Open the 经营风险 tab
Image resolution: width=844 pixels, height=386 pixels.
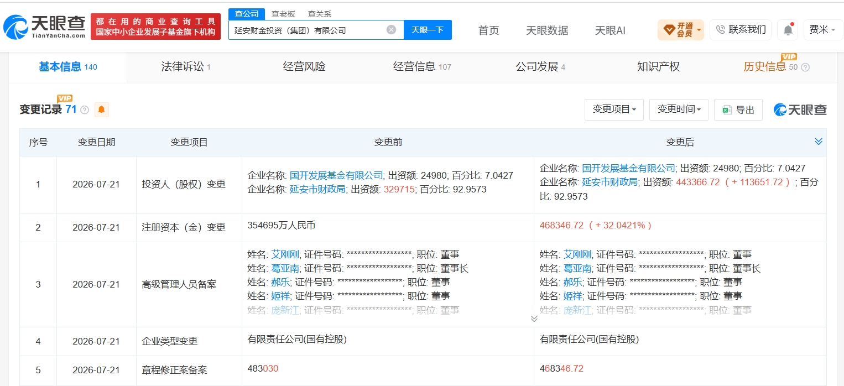[x=304, y=67]
